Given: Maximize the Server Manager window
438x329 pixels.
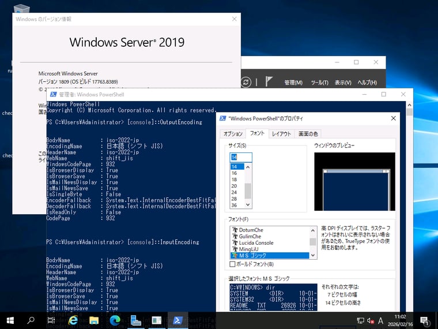Looking at the screenshot, I should pos(356,62).
